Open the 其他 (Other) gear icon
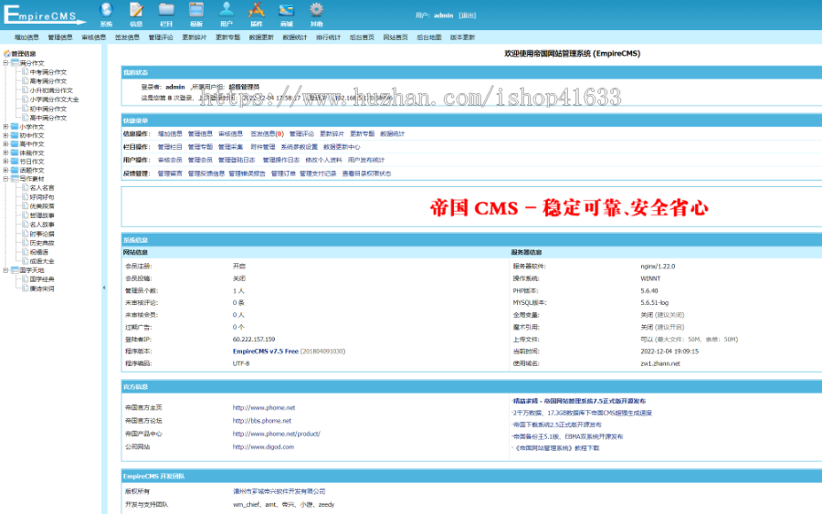822x514 pixels. tap(316, 14)
